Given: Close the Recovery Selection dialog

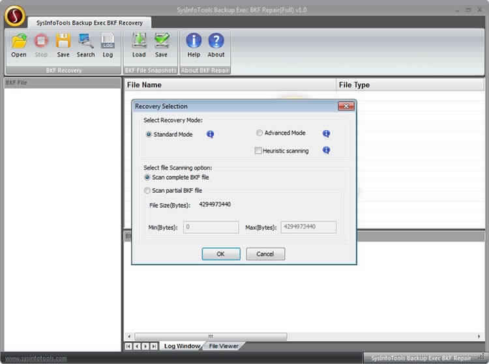Looking at the screenshot, I should tap(346, 106).
